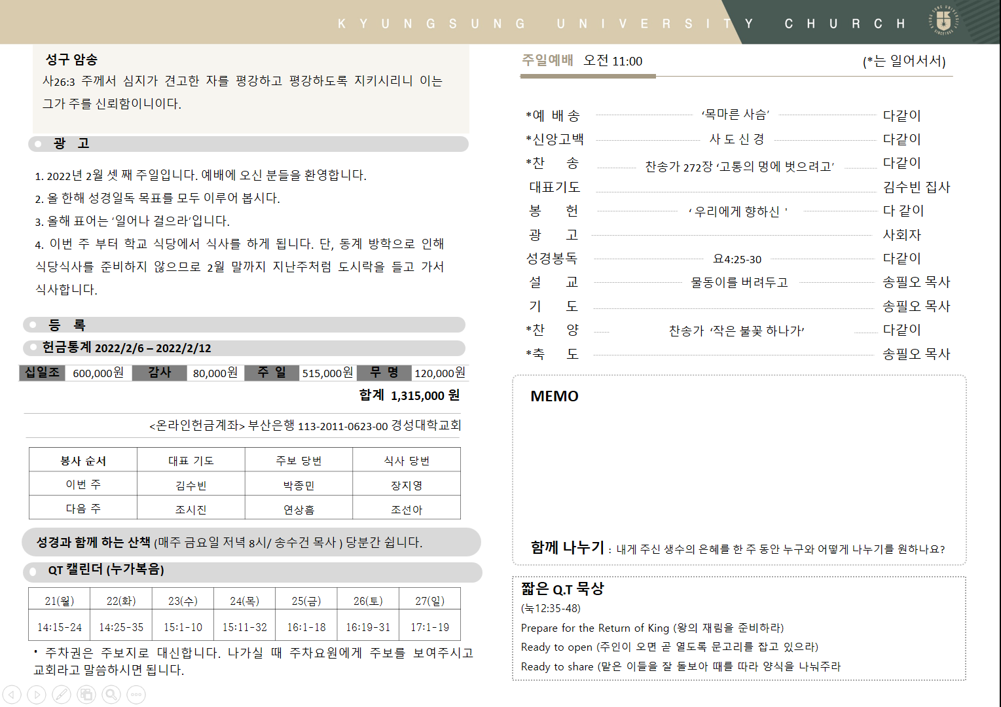Screen dimensions: 1001x707
Task: Select the '조선아' table cell
Action: pyautogui.click(x=407, y=509)
